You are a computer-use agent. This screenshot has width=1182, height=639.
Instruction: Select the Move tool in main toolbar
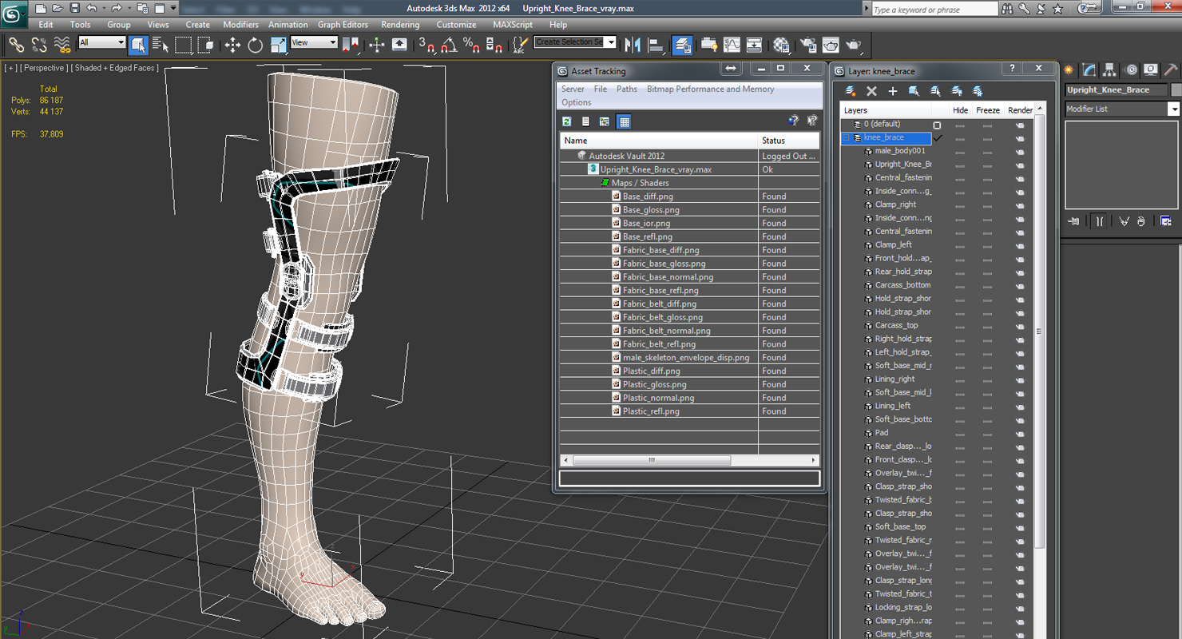[x=232, y=45]
